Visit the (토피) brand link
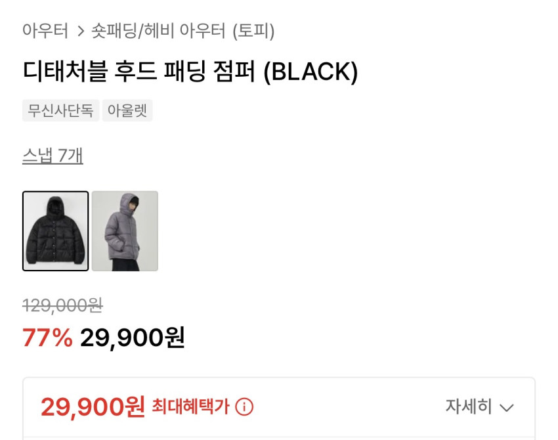The width and height of the screenshot is (558, 440). coord(253,31)
